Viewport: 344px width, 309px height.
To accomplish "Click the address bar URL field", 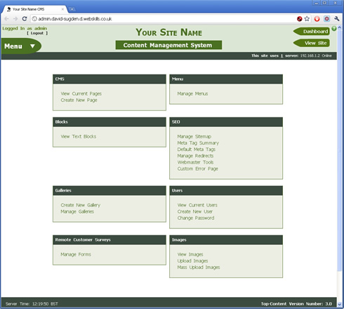I will [164, 19].
